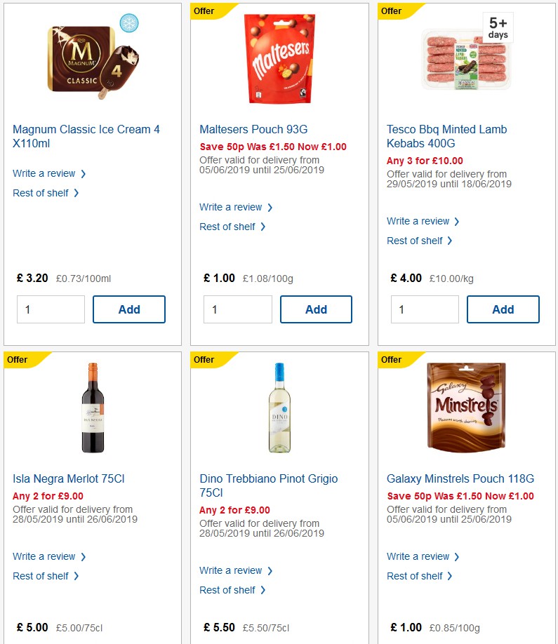Select Write a review for Isla Negra Merlot
Viewport: 558px width, 644px height.
[x=44, y=556]
